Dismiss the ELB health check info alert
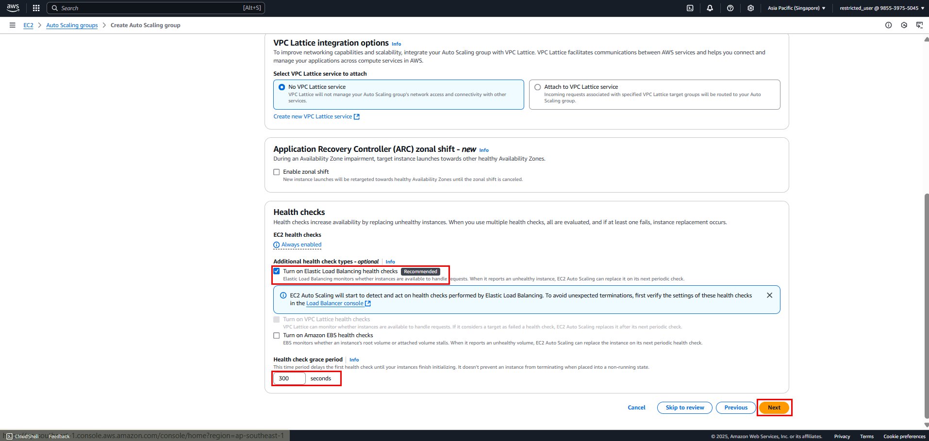The width and height of the screenshot is (929, 441). click(x=769, y=295)
